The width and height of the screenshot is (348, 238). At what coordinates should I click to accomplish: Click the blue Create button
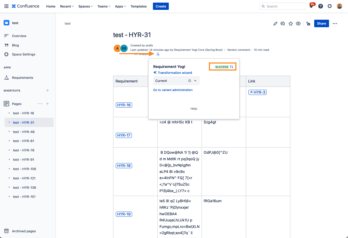pyautogui.click(x=161, y=6)
